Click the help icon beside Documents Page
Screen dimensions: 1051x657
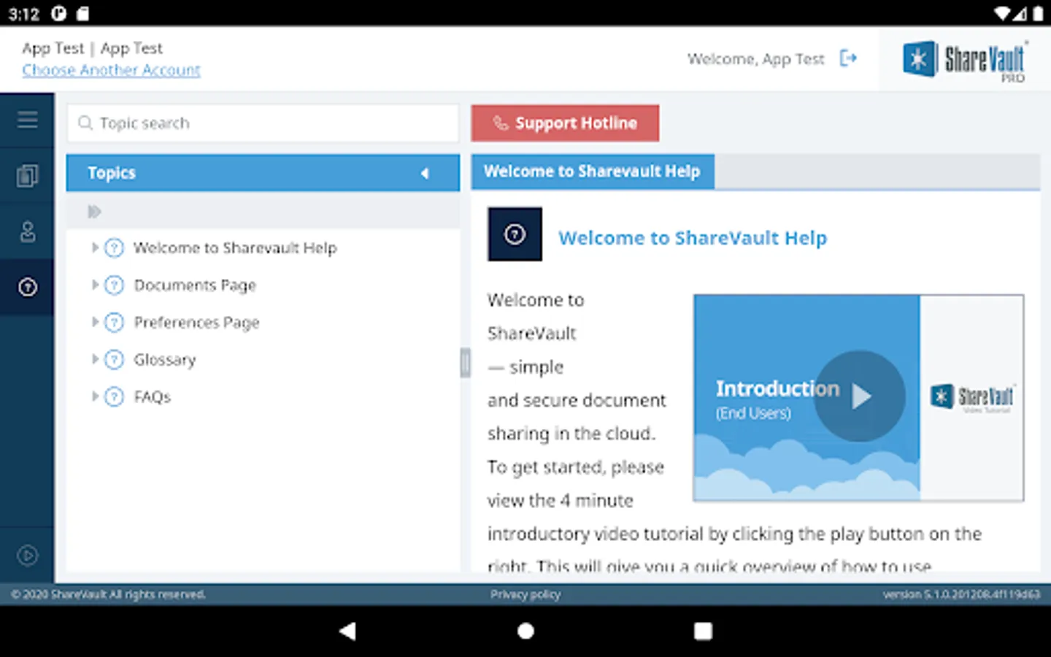[x=115, y=285]
